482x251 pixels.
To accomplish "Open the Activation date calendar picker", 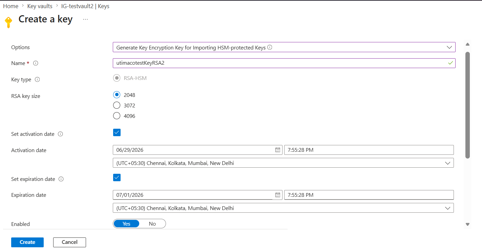I will click(x=278, y=150).
